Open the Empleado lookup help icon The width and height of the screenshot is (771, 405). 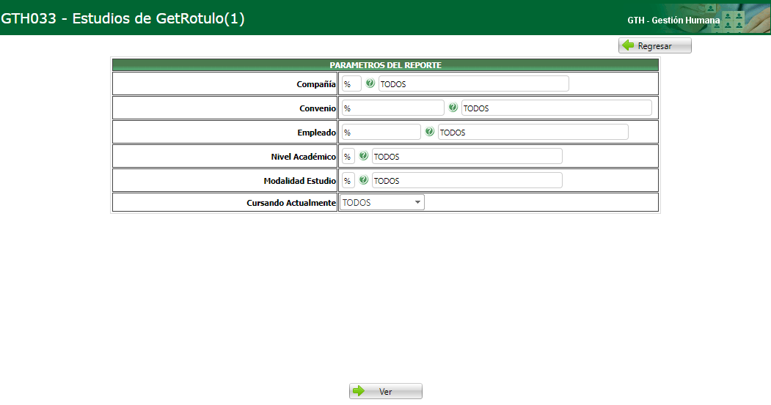click(x=429, y=132)
